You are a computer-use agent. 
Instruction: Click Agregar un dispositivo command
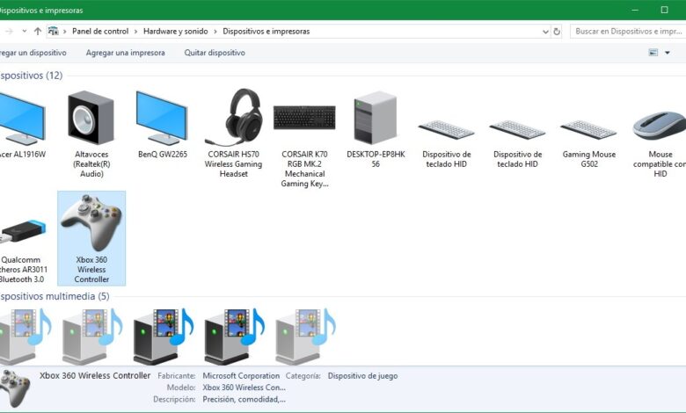pos(33,53)
